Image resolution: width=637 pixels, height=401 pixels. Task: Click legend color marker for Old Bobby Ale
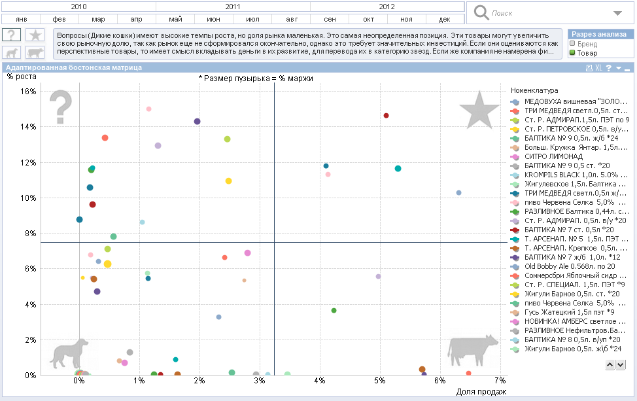(x=516, y=267)
